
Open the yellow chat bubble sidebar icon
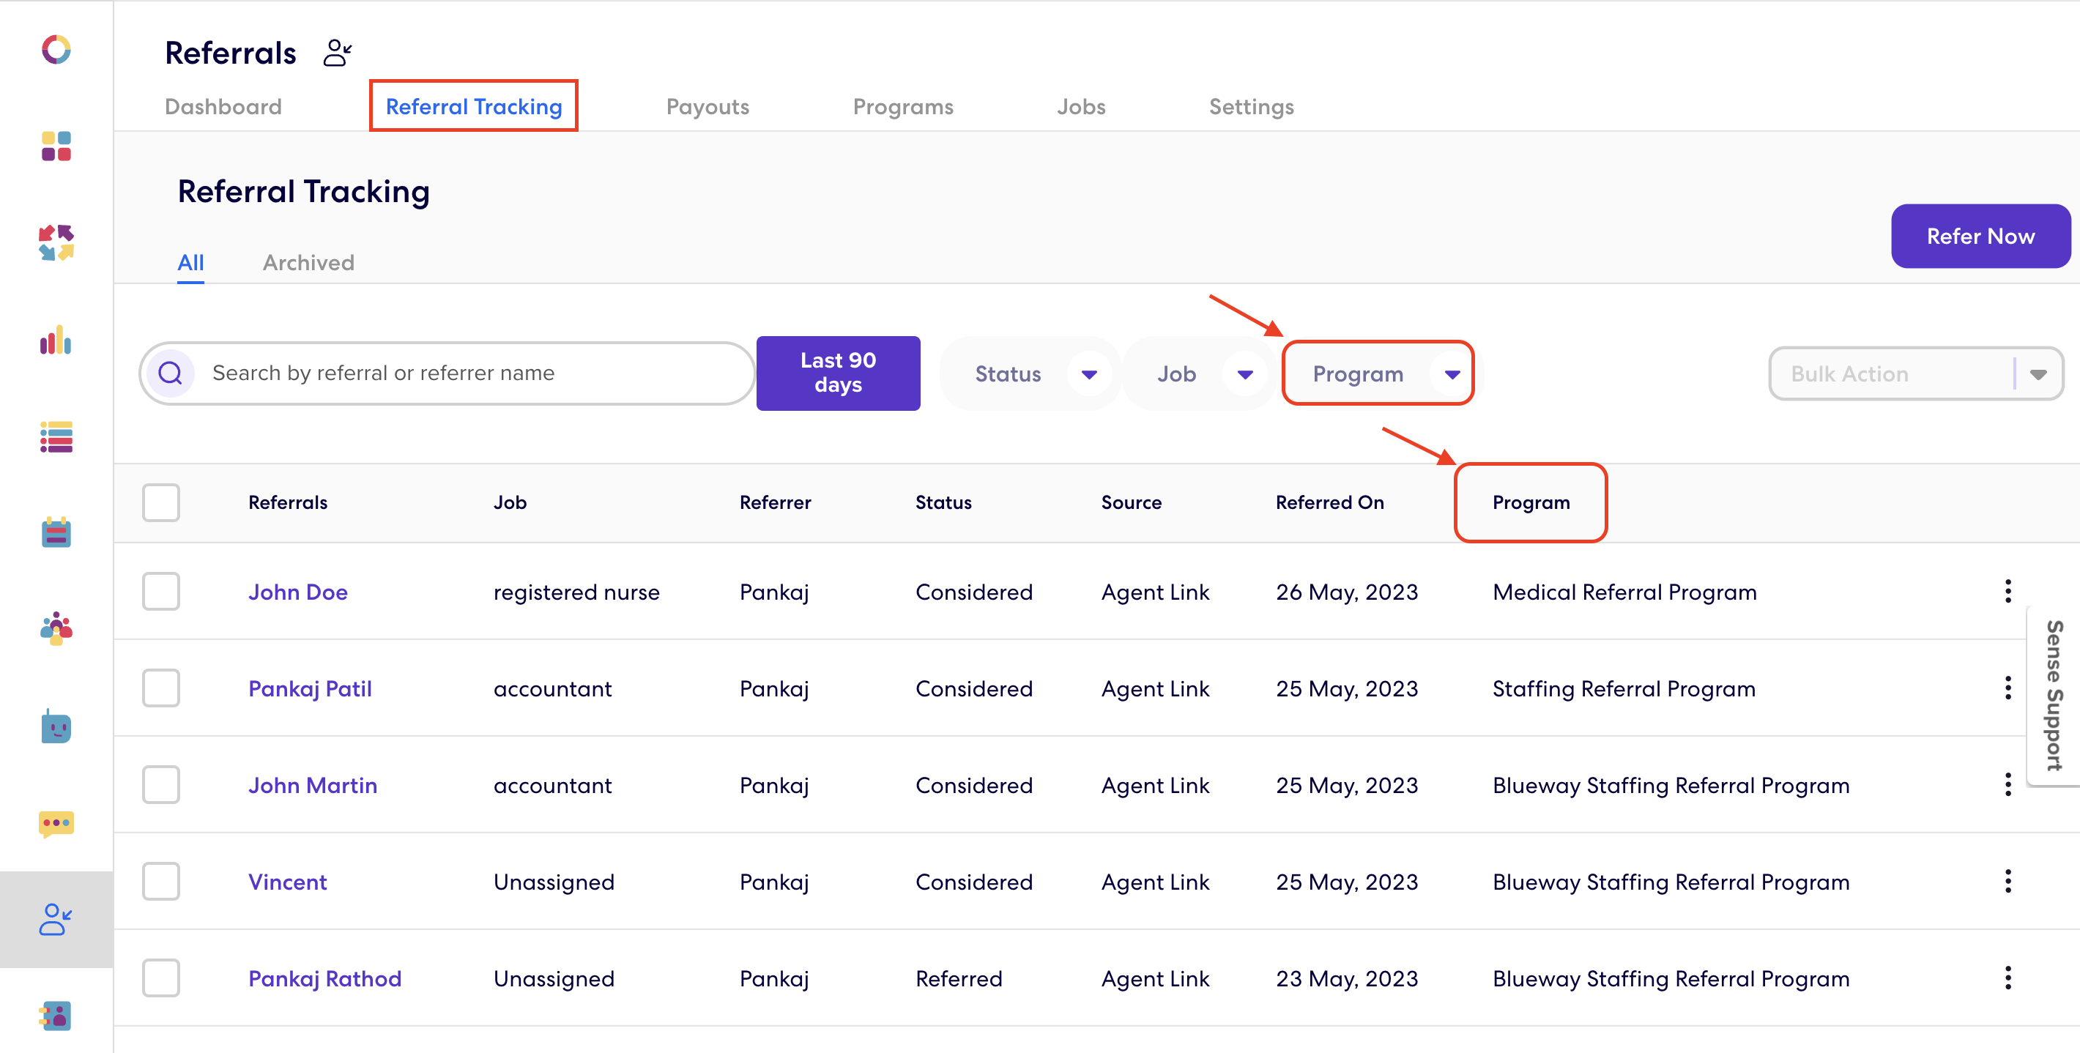point(56,824)
